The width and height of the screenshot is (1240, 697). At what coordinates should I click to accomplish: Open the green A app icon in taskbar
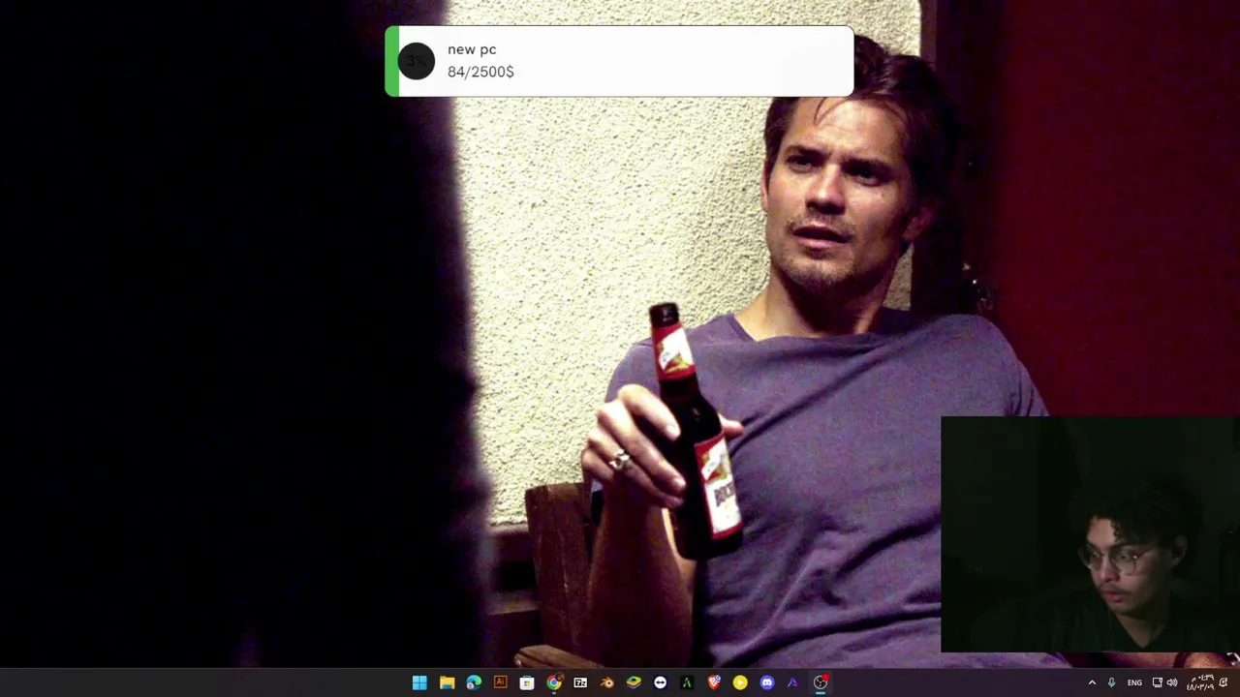[687, 682]
